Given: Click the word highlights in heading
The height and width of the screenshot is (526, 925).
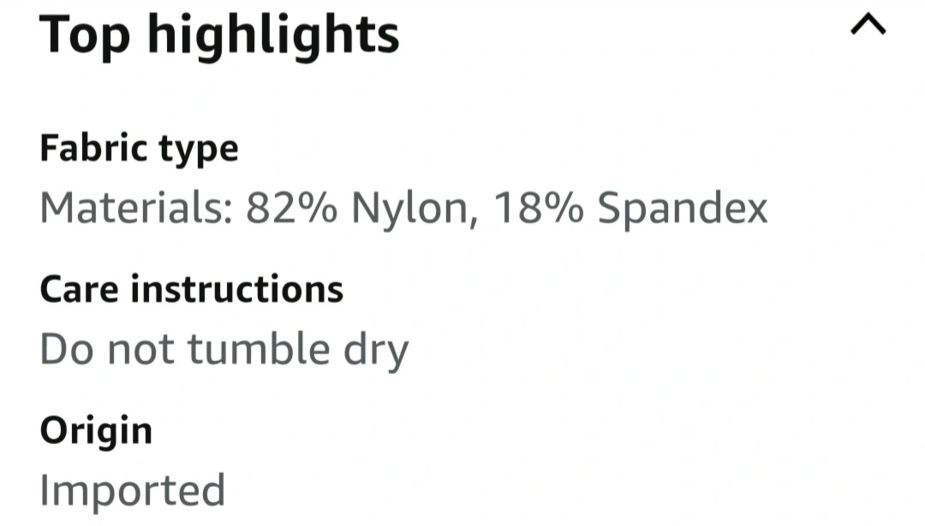Looking at the screenshot, I should click(x=273, y=34).
